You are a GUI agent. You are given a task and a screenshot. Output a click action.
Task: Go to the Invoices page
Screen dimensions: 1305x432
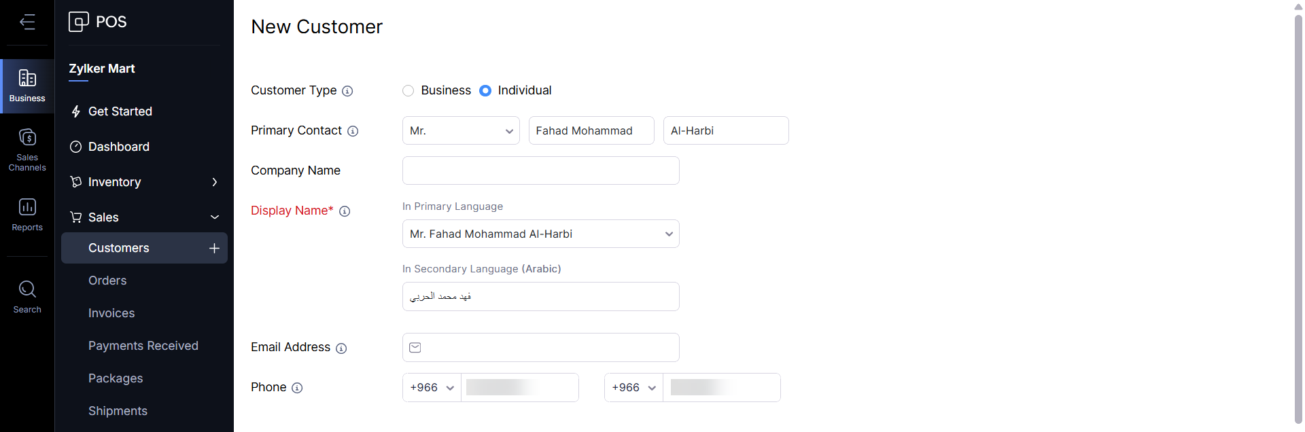(x=111, y=313)
